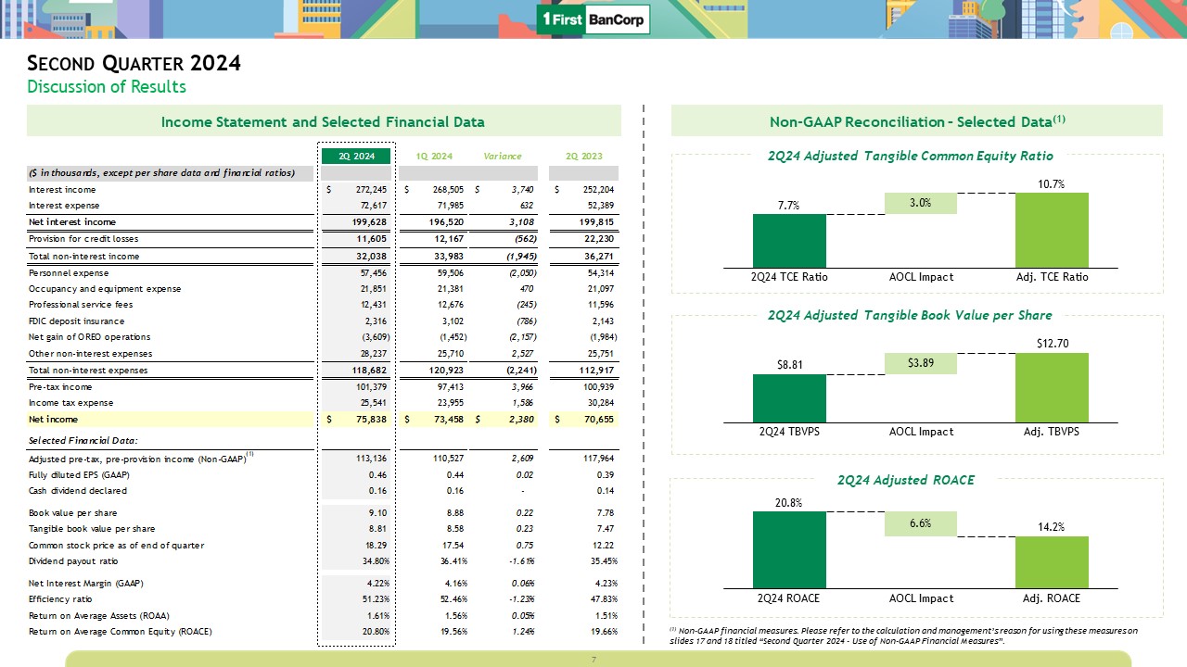Click the dark green 2Q24 TBVPS bar

788,397
